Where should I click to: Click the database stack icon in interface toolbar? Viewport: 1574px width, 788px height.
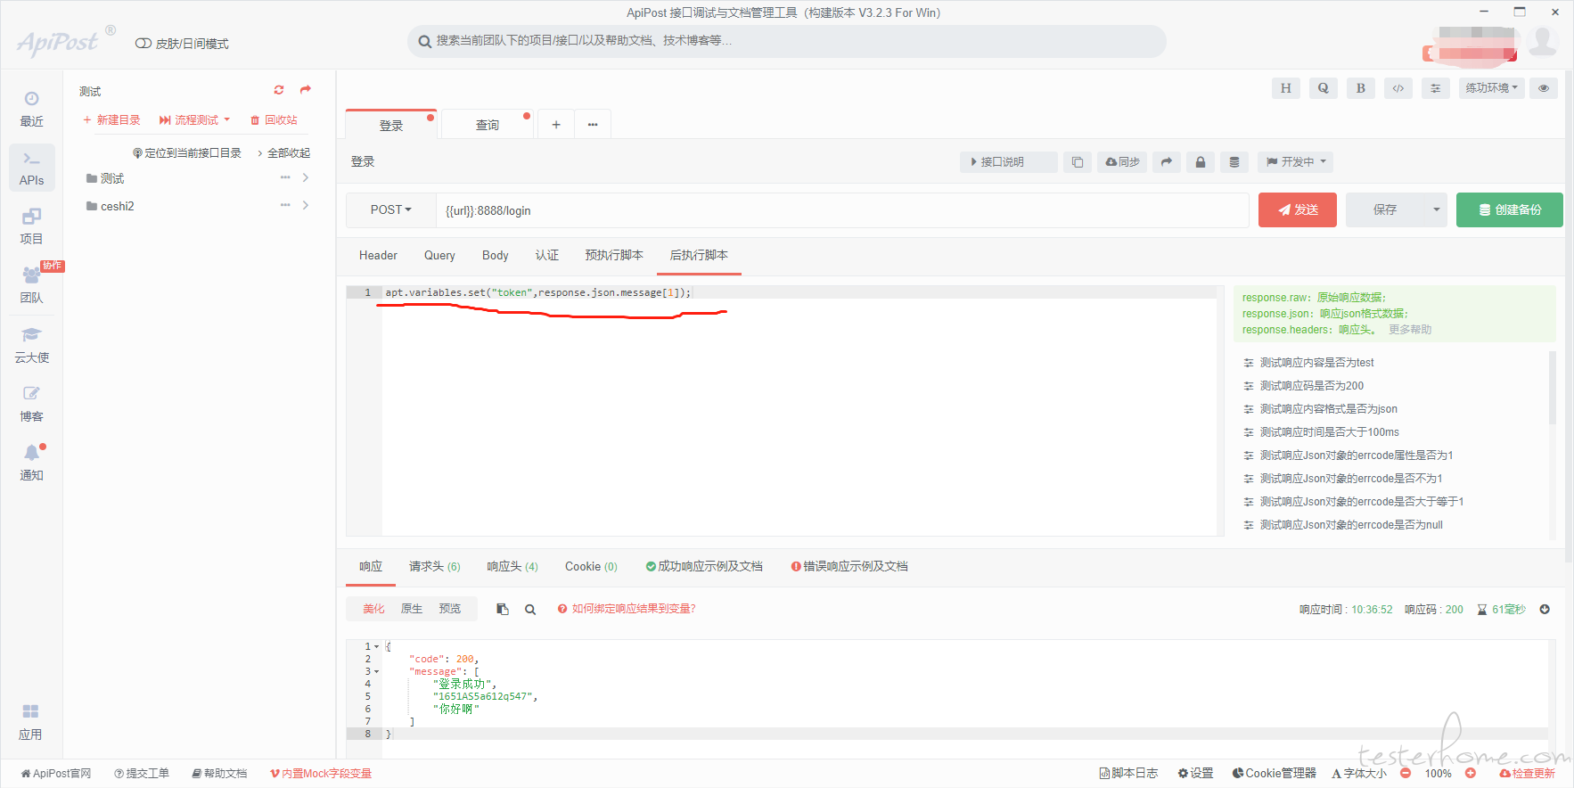[1234, 162]
